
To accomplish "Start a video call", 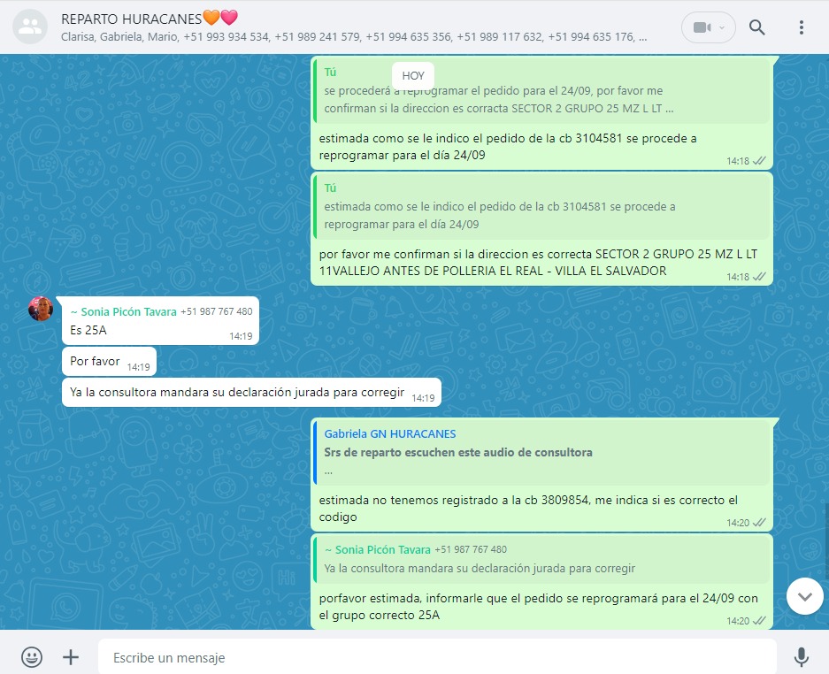I will [702, 27].
